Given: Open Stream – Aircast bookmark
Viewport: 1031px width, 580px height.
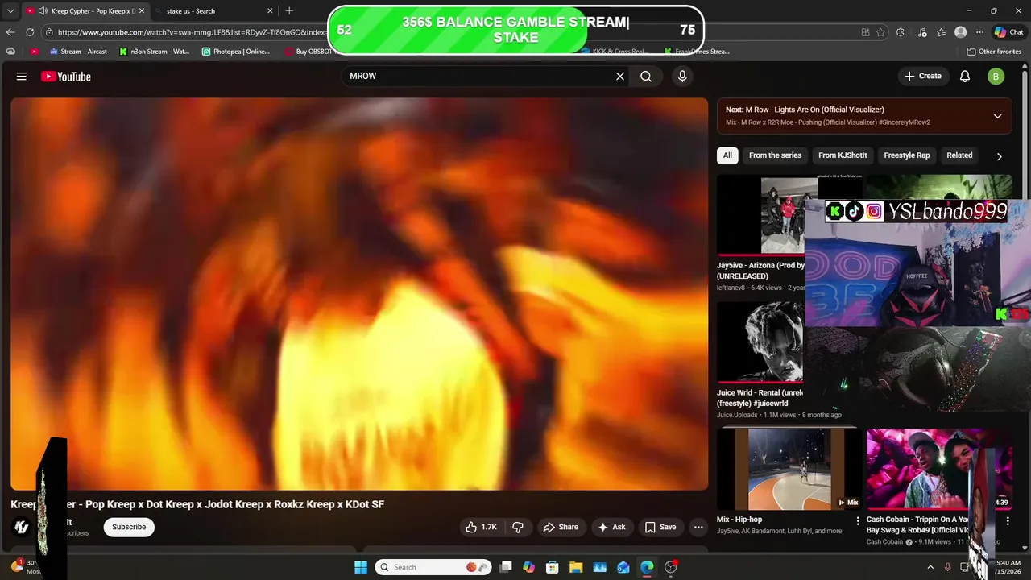Looking at the screenshot, I should [78, 52].
